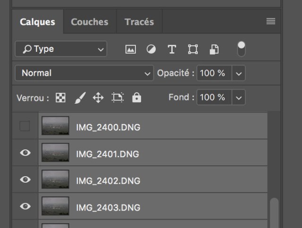Open the Type filter dropdown
The width and height of the screenshot is (302, 228).
[61, 49]
